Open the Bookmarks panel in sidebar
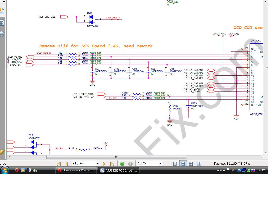Viewport: 271px width, 203px height. click(x=2, y=11)
